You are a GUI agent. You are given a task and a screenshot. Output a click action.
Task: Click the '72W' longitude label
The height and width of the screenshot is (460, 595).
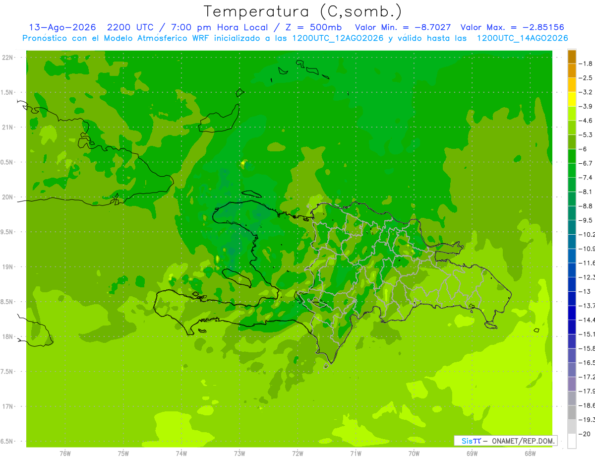297,454
